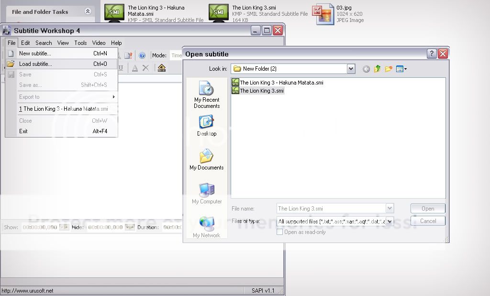
Task: Maximize the Subtitle Workshop window
Action: [x=267, y=30]
